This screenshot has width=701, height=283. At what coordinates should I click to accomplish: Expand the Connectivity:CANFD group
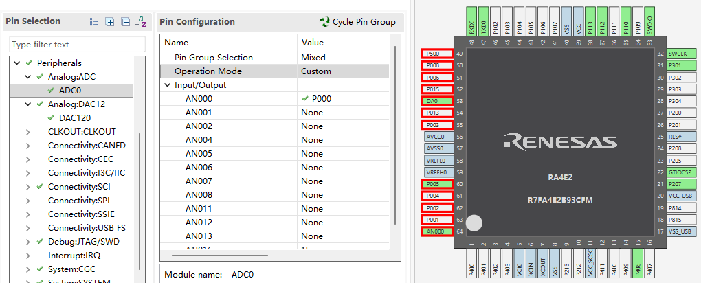[x=27, y=145]
